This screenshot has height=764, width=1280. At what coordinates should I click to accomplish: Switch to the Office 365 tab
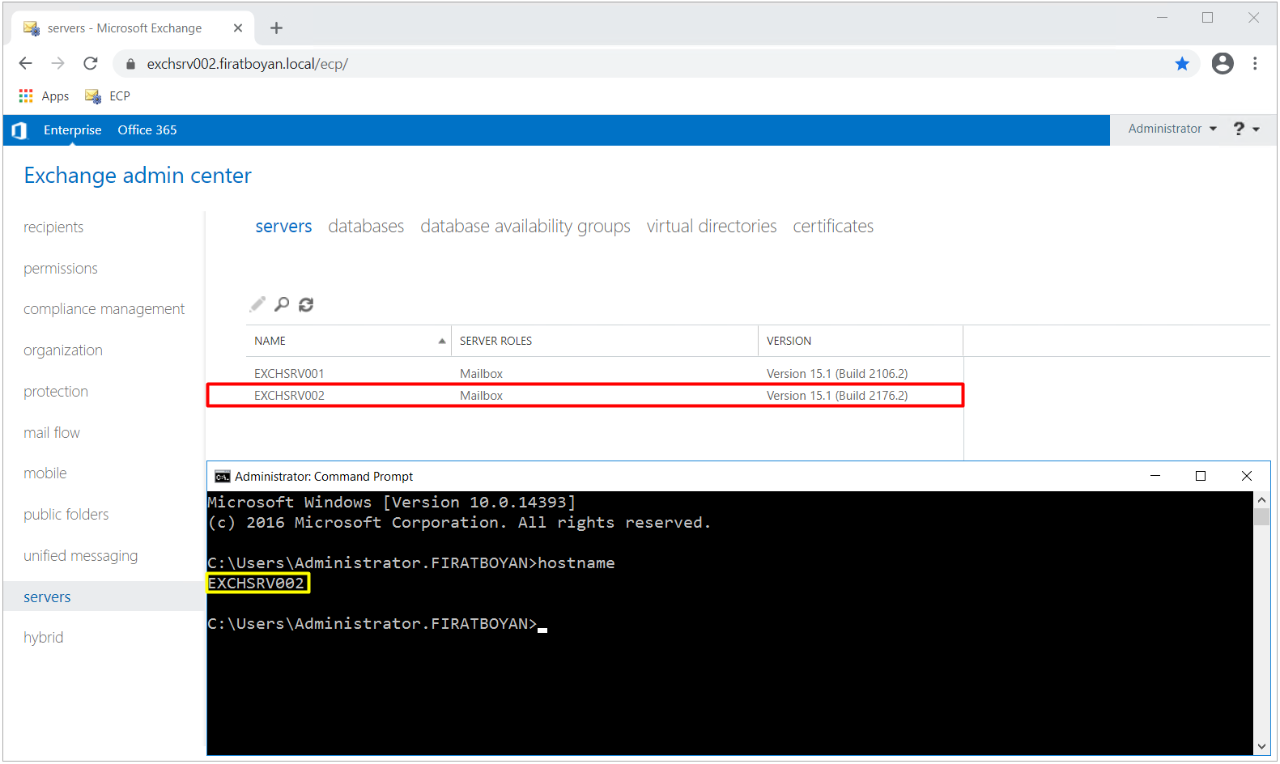pos(147,130)
